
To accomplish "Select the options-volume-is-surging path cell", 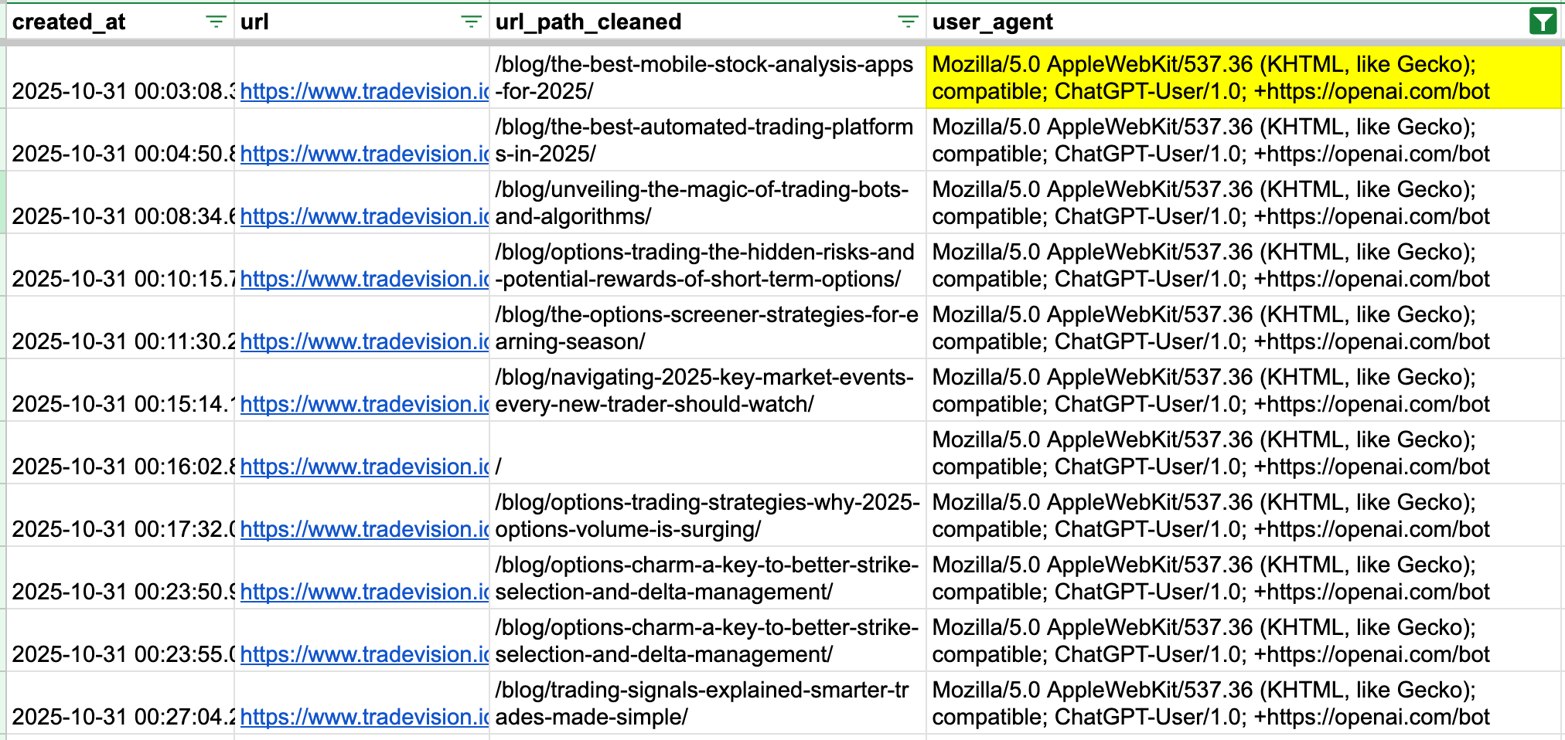I will click(707, 515).
